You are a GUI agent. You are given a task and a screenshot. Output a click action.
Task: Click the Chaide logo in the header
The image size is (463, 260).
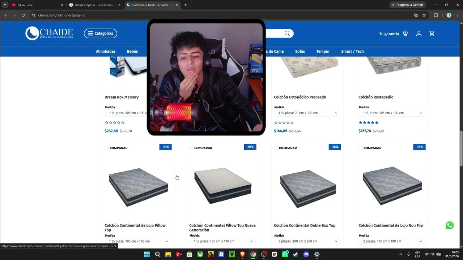[x=49, y=33]
